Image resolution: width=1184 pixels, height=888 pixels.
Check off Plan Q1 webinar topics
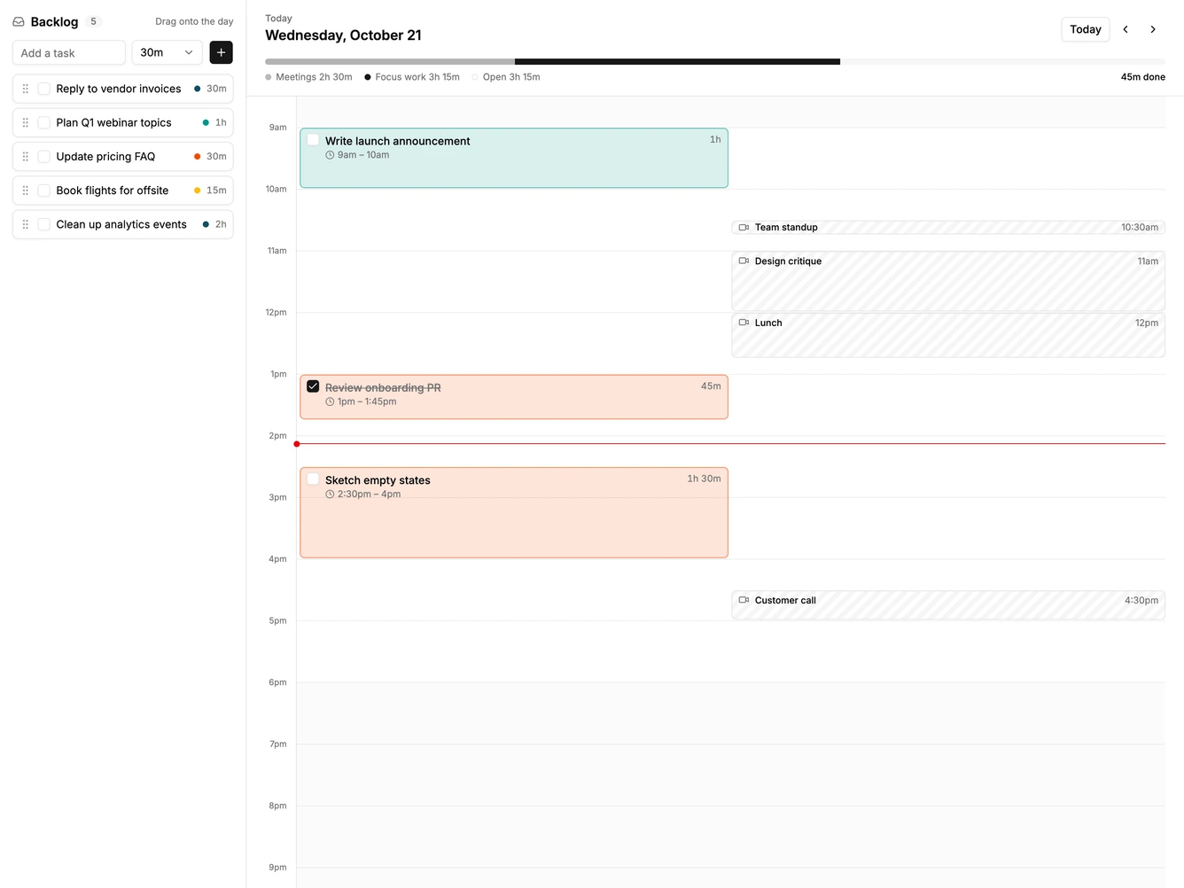click(x=43, y=122)
